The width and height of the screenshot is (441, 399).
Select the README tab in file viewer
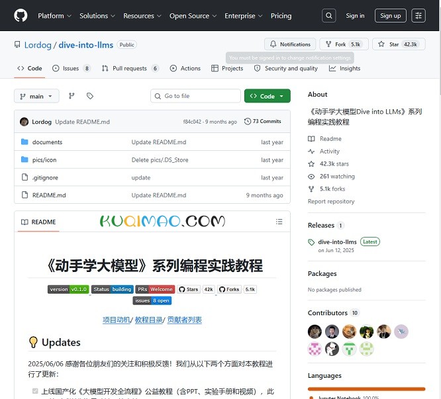(38, 222)
